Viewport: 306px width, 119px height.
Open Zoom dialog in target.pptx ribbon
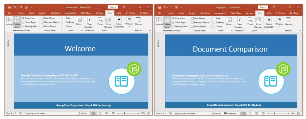pyautogui.click(x=250, y=21)
